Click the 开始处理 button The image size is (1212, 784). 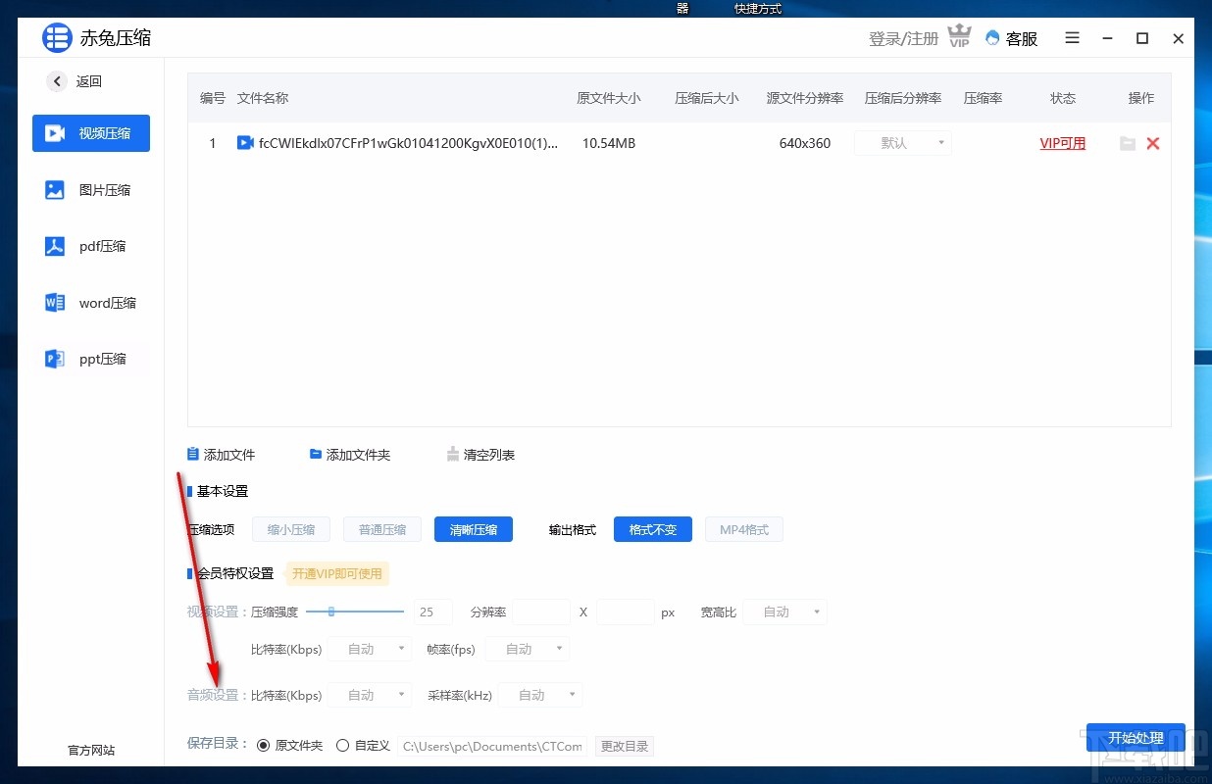pyautogui.click(x=1136, y=739)
